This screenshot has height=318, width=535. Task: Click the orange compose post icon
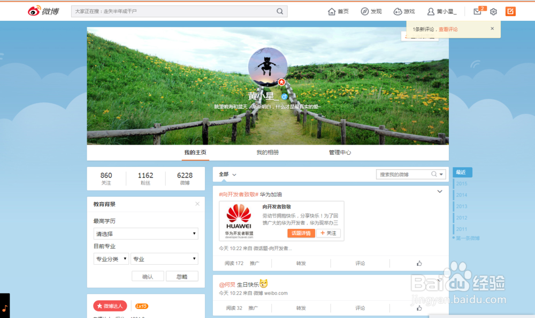tap(510, 12)
